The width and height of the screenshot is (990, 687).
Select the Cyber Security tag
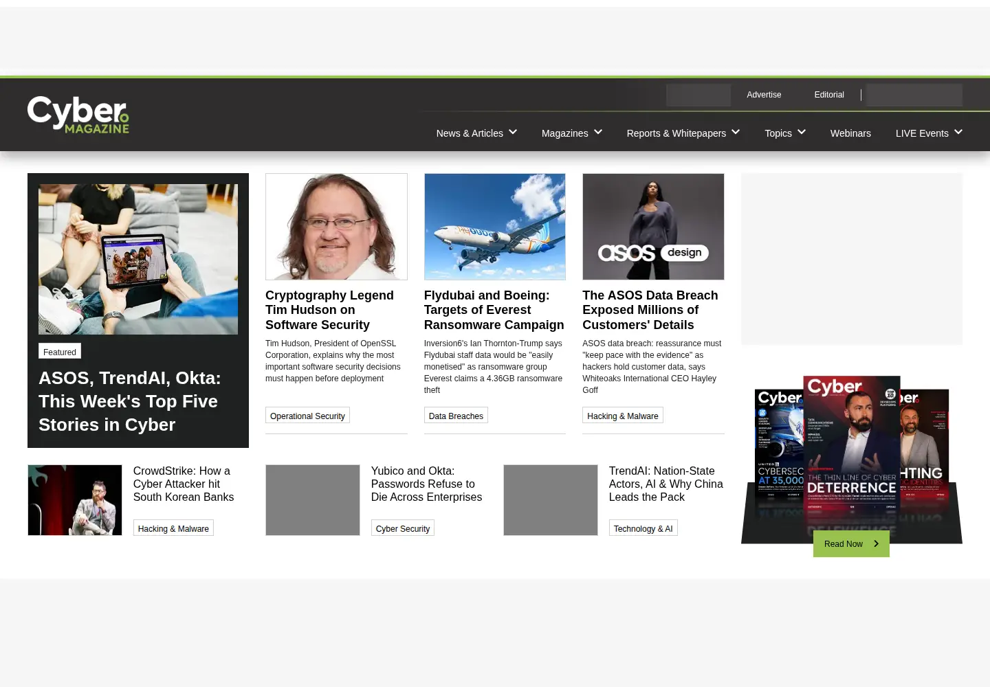pos(403,528)
